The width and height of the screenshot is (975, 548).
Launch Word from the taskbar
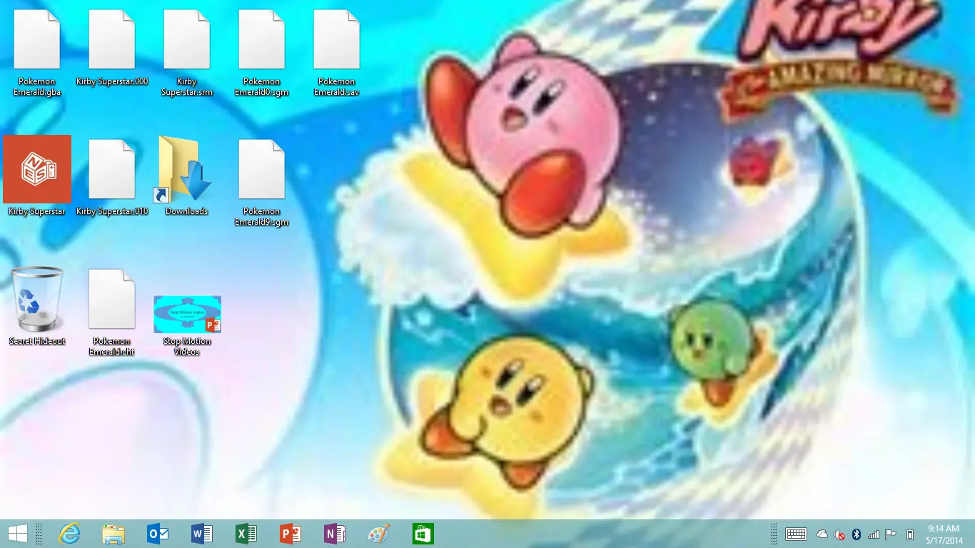point(202,534)
